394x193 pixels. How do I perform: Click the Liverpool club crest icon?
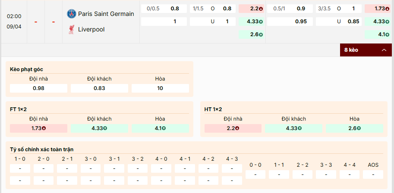coord(71,29)
